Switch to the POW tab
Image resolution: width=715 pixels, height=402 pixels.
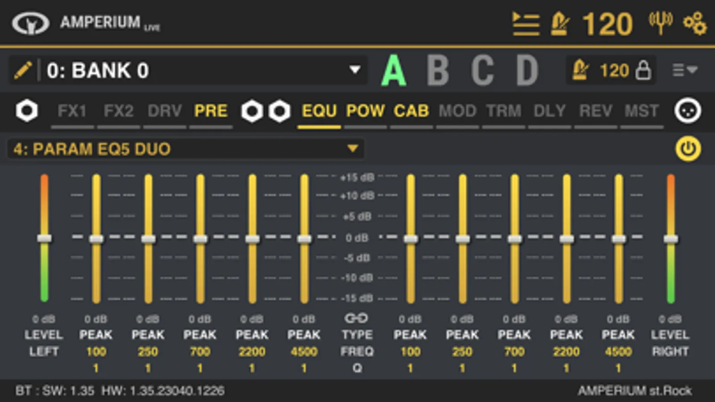(365, 111)
